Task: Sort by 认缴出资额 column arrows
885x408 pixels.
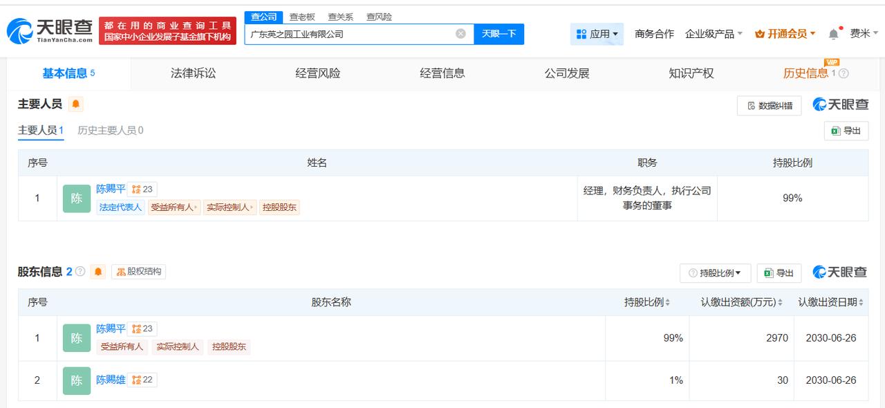Action: (x=780, y=302)
